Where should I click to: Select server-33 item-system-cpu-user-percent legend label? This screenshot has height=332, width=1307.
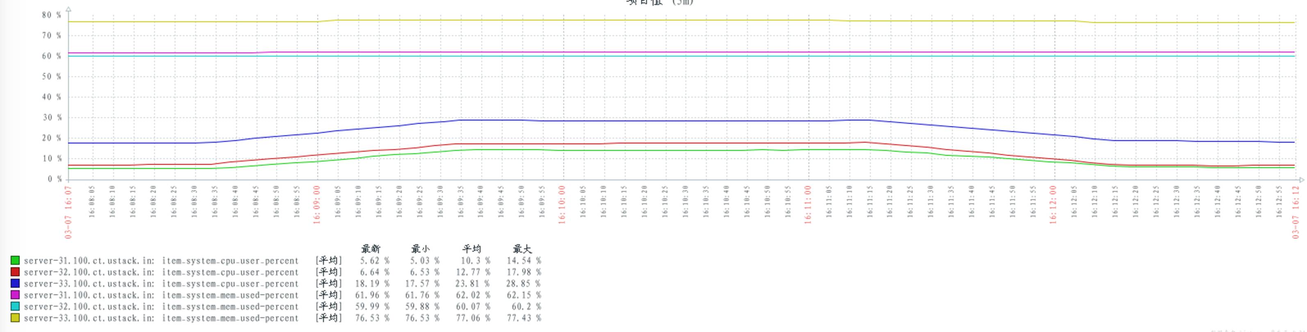[x=162, y=284]
